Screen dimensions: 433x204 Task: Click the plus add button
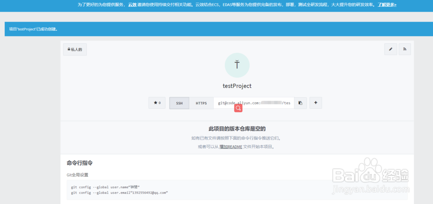click(x=316, y=103)
